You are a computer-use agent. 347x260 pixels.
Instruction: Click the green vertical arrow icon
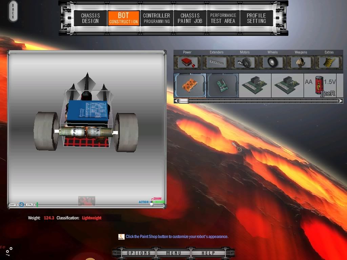pos(37,204)
